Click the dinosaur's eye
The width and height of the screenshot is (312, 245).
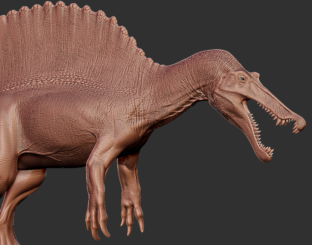pos(242,79)
